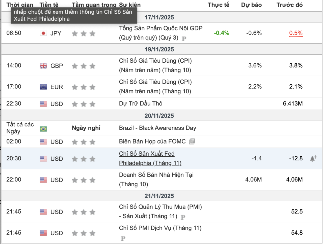The height and width of the screenshot is (244, 323).
Task: Open the FOMC minutes document icon
Action: (192, 141)
